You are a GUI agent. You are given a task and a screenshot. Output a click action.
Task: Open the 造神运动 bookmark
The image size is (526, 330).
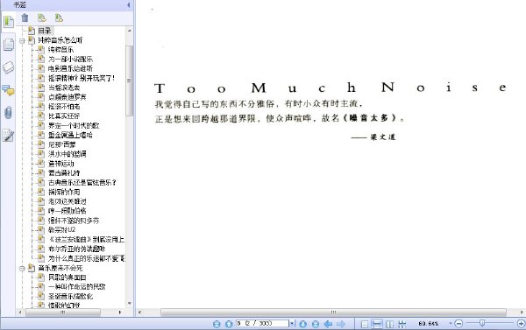point(60,164)
